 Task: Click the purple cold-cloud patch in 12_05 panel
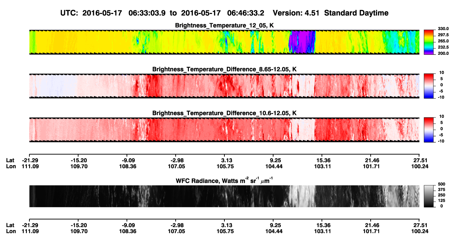(302, 42)
